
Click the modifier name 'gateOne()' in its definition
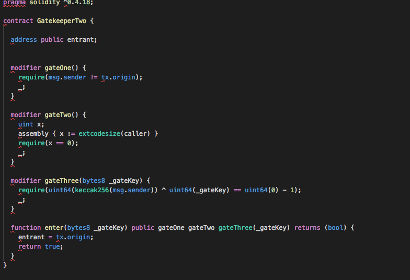pos(61,68)
